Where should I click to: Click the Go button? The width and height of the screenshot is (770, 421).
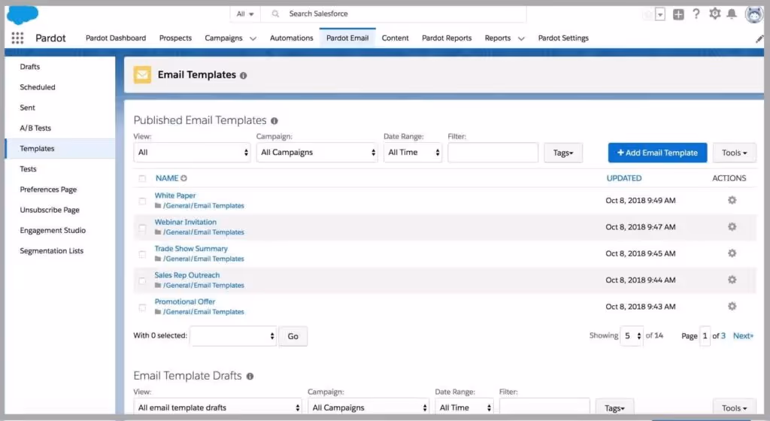coord(293,337)
